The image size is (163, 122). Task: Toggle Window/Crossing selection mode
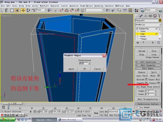pos(17,10)
